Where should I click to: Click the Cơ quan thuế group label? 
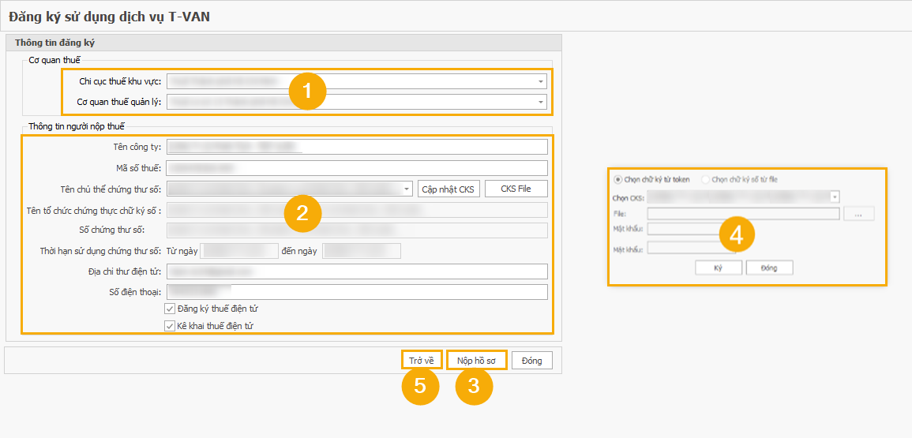54,60
